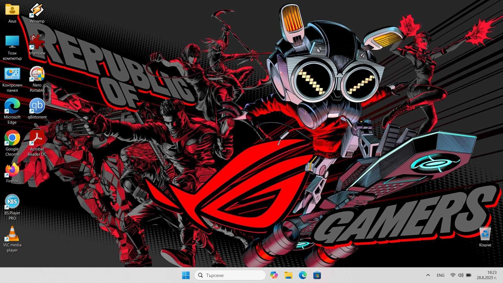Select the Winamp desktop shortcut
Image resolution: width=503 pixels, height=283 pixels.
[x=37, y=13]
